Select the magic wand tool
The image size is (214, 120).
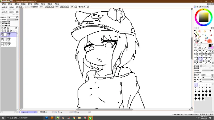[200, 45]
